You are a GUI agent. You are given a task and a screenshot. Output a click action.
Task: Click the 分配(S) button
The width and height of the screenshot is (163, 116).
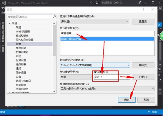coord(143,77)
